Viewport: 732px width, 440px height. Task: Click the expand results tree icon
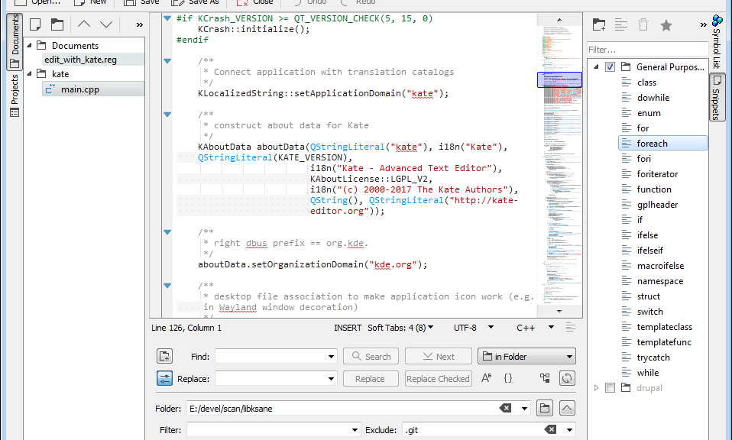coord(545,378)
